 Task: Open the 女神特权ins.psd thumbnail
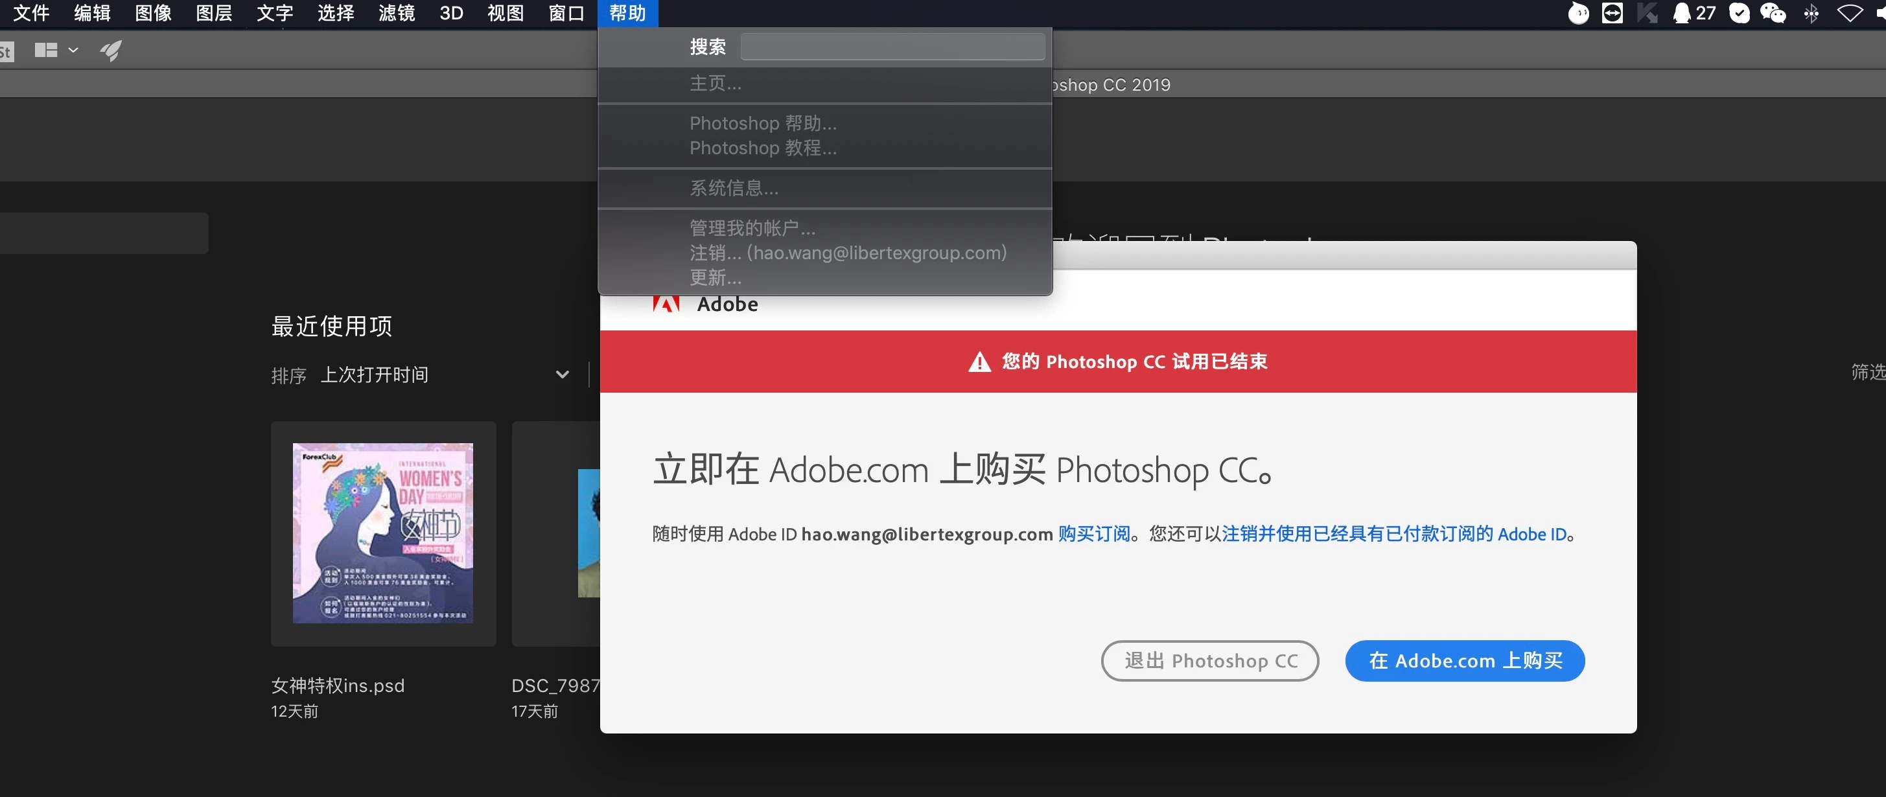[383, 533]
